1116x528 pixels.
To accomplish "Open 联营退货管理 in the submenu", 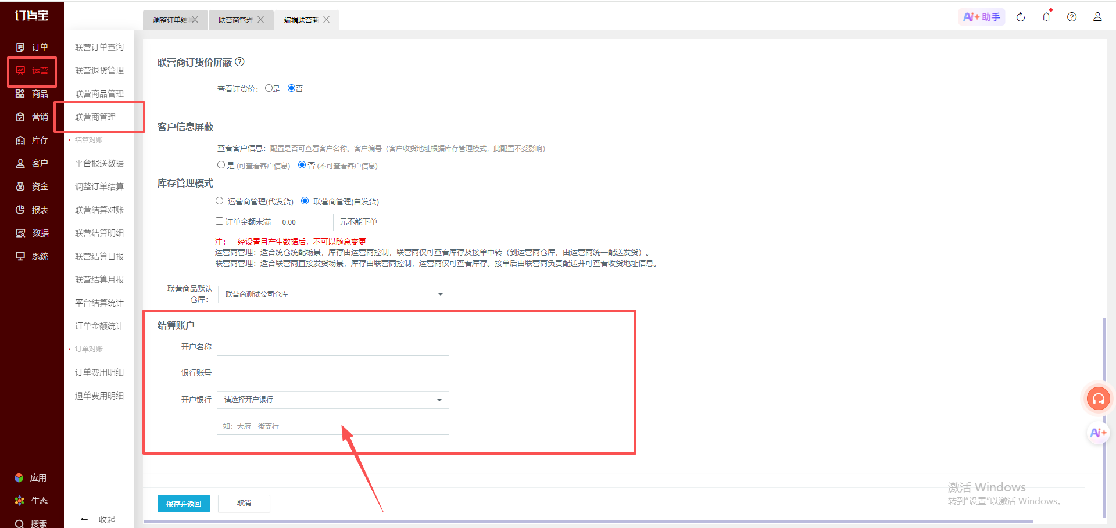I will click(x=99, y=70).
